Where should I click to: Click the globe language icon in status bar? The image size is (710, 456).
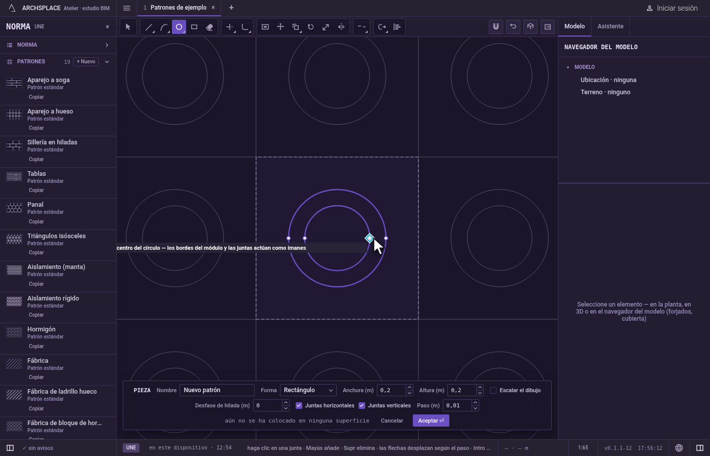679,448
